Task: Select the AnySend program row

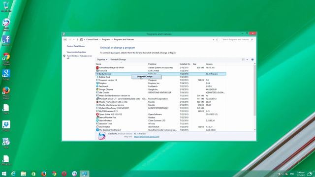Action: point(161,71)
